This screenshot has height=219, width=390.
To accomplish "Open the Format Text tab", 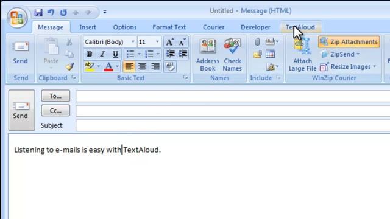I will coord(169,27).
